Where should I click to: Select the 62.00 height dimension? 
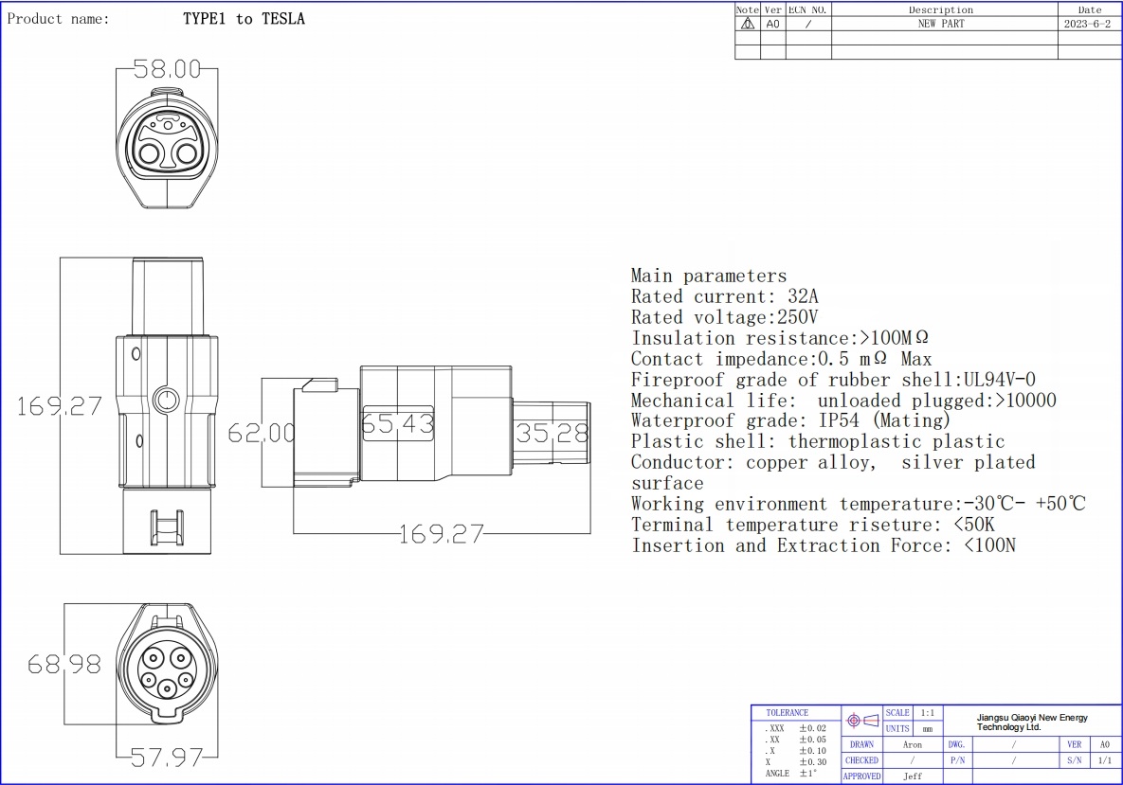pos(262,433)
